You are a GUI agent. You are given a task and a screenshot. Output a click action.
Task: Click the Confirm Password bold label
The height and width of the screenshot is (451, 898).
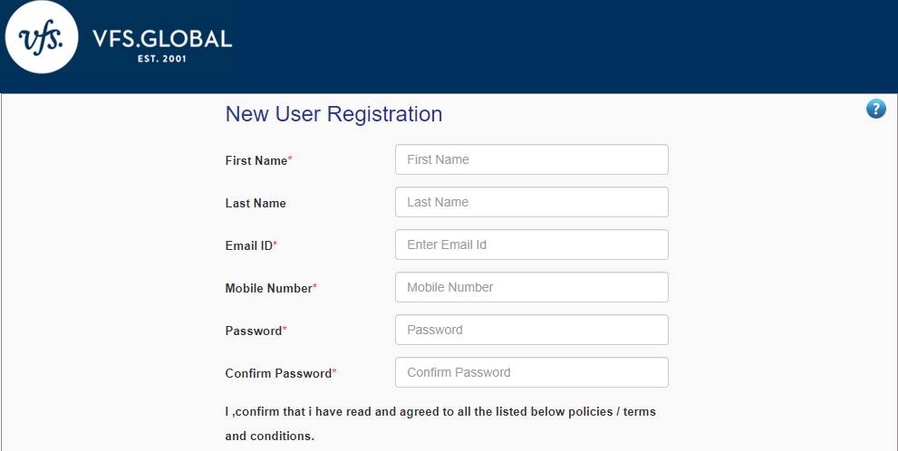[x=278, y=373]
